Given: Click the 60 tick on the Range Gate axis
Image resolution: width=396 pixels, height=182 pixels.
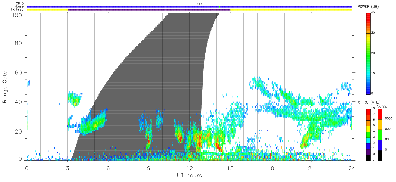Looking at the screenshot, I should [x=19, y=73].
